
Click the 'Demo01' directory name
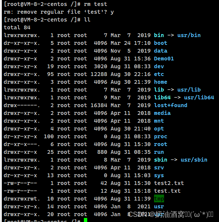point(164,59)
